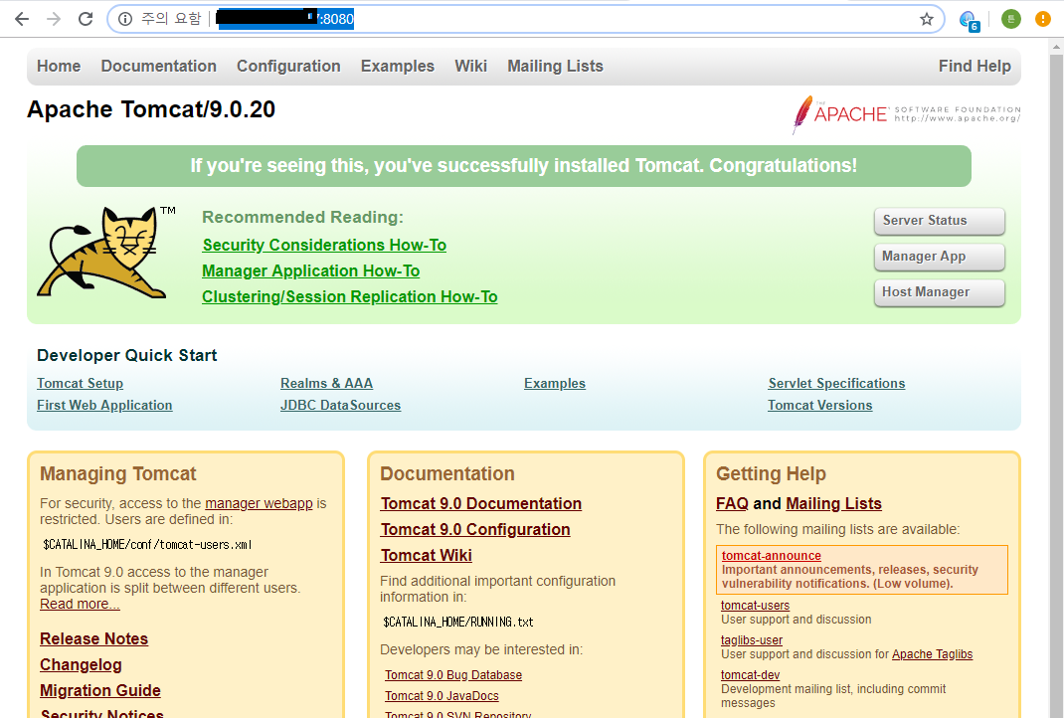Open the Changelog link
Viewport: 1064px width, 718px height.
81,664
